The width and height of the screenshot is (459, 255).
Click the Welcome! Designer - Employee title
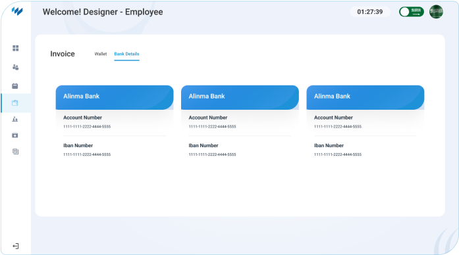click(x=103, y=12)
